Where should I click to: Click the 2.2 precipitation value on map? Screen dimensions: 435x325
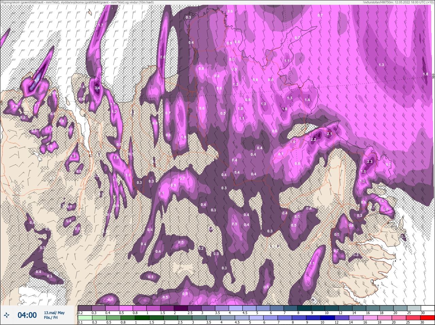313,139
